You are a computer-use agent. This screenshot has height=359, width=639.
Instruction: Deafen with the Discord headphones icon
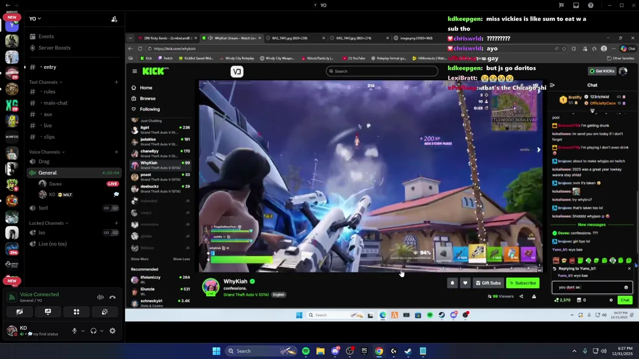pyautogui.click(x=93, y=331)
